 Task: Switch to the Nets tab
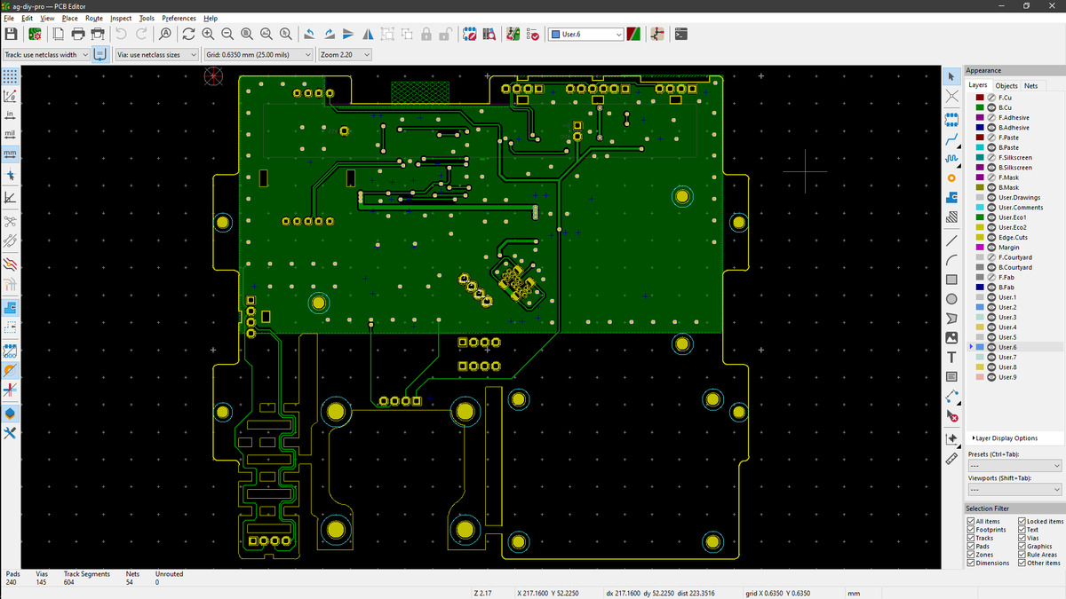(x=1030, y=86)
